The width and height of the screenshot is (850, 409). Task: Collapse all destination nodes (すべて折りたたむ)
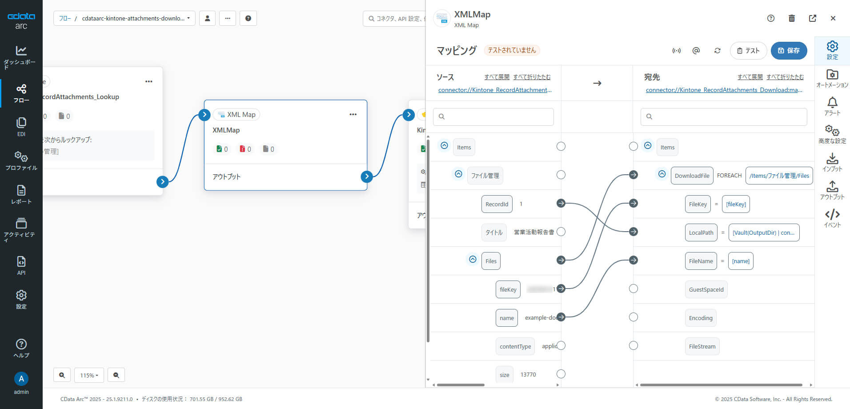tap(785, 77)
